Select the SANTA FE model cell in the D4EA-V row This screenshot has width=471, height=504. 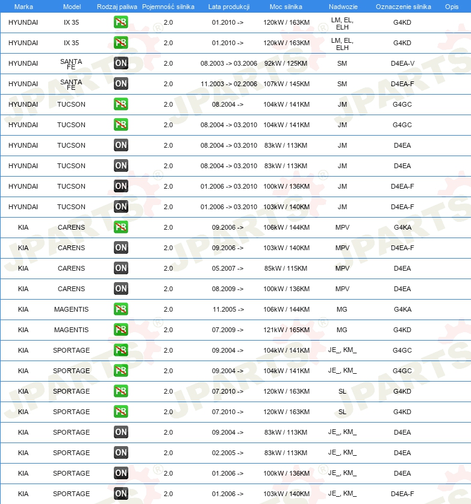[71, 64]
